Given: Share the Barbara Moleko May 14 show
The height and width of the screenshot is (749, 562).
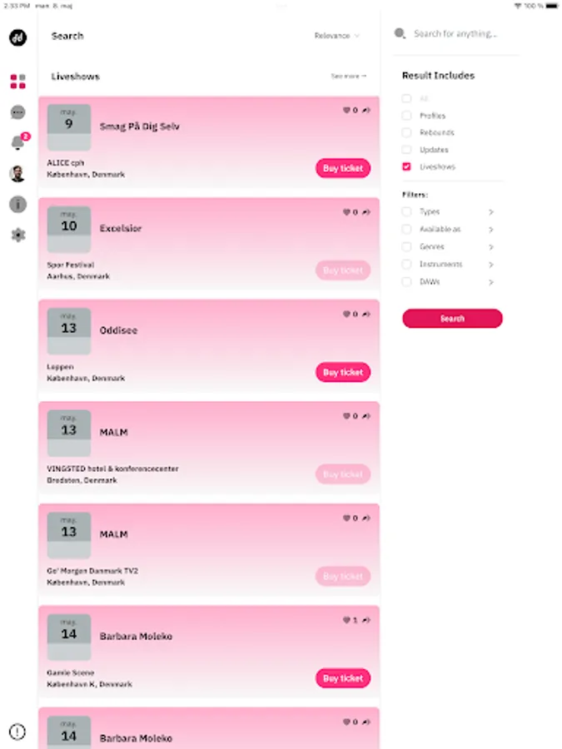Looking at the screenshot, I should tap(366, 620).
